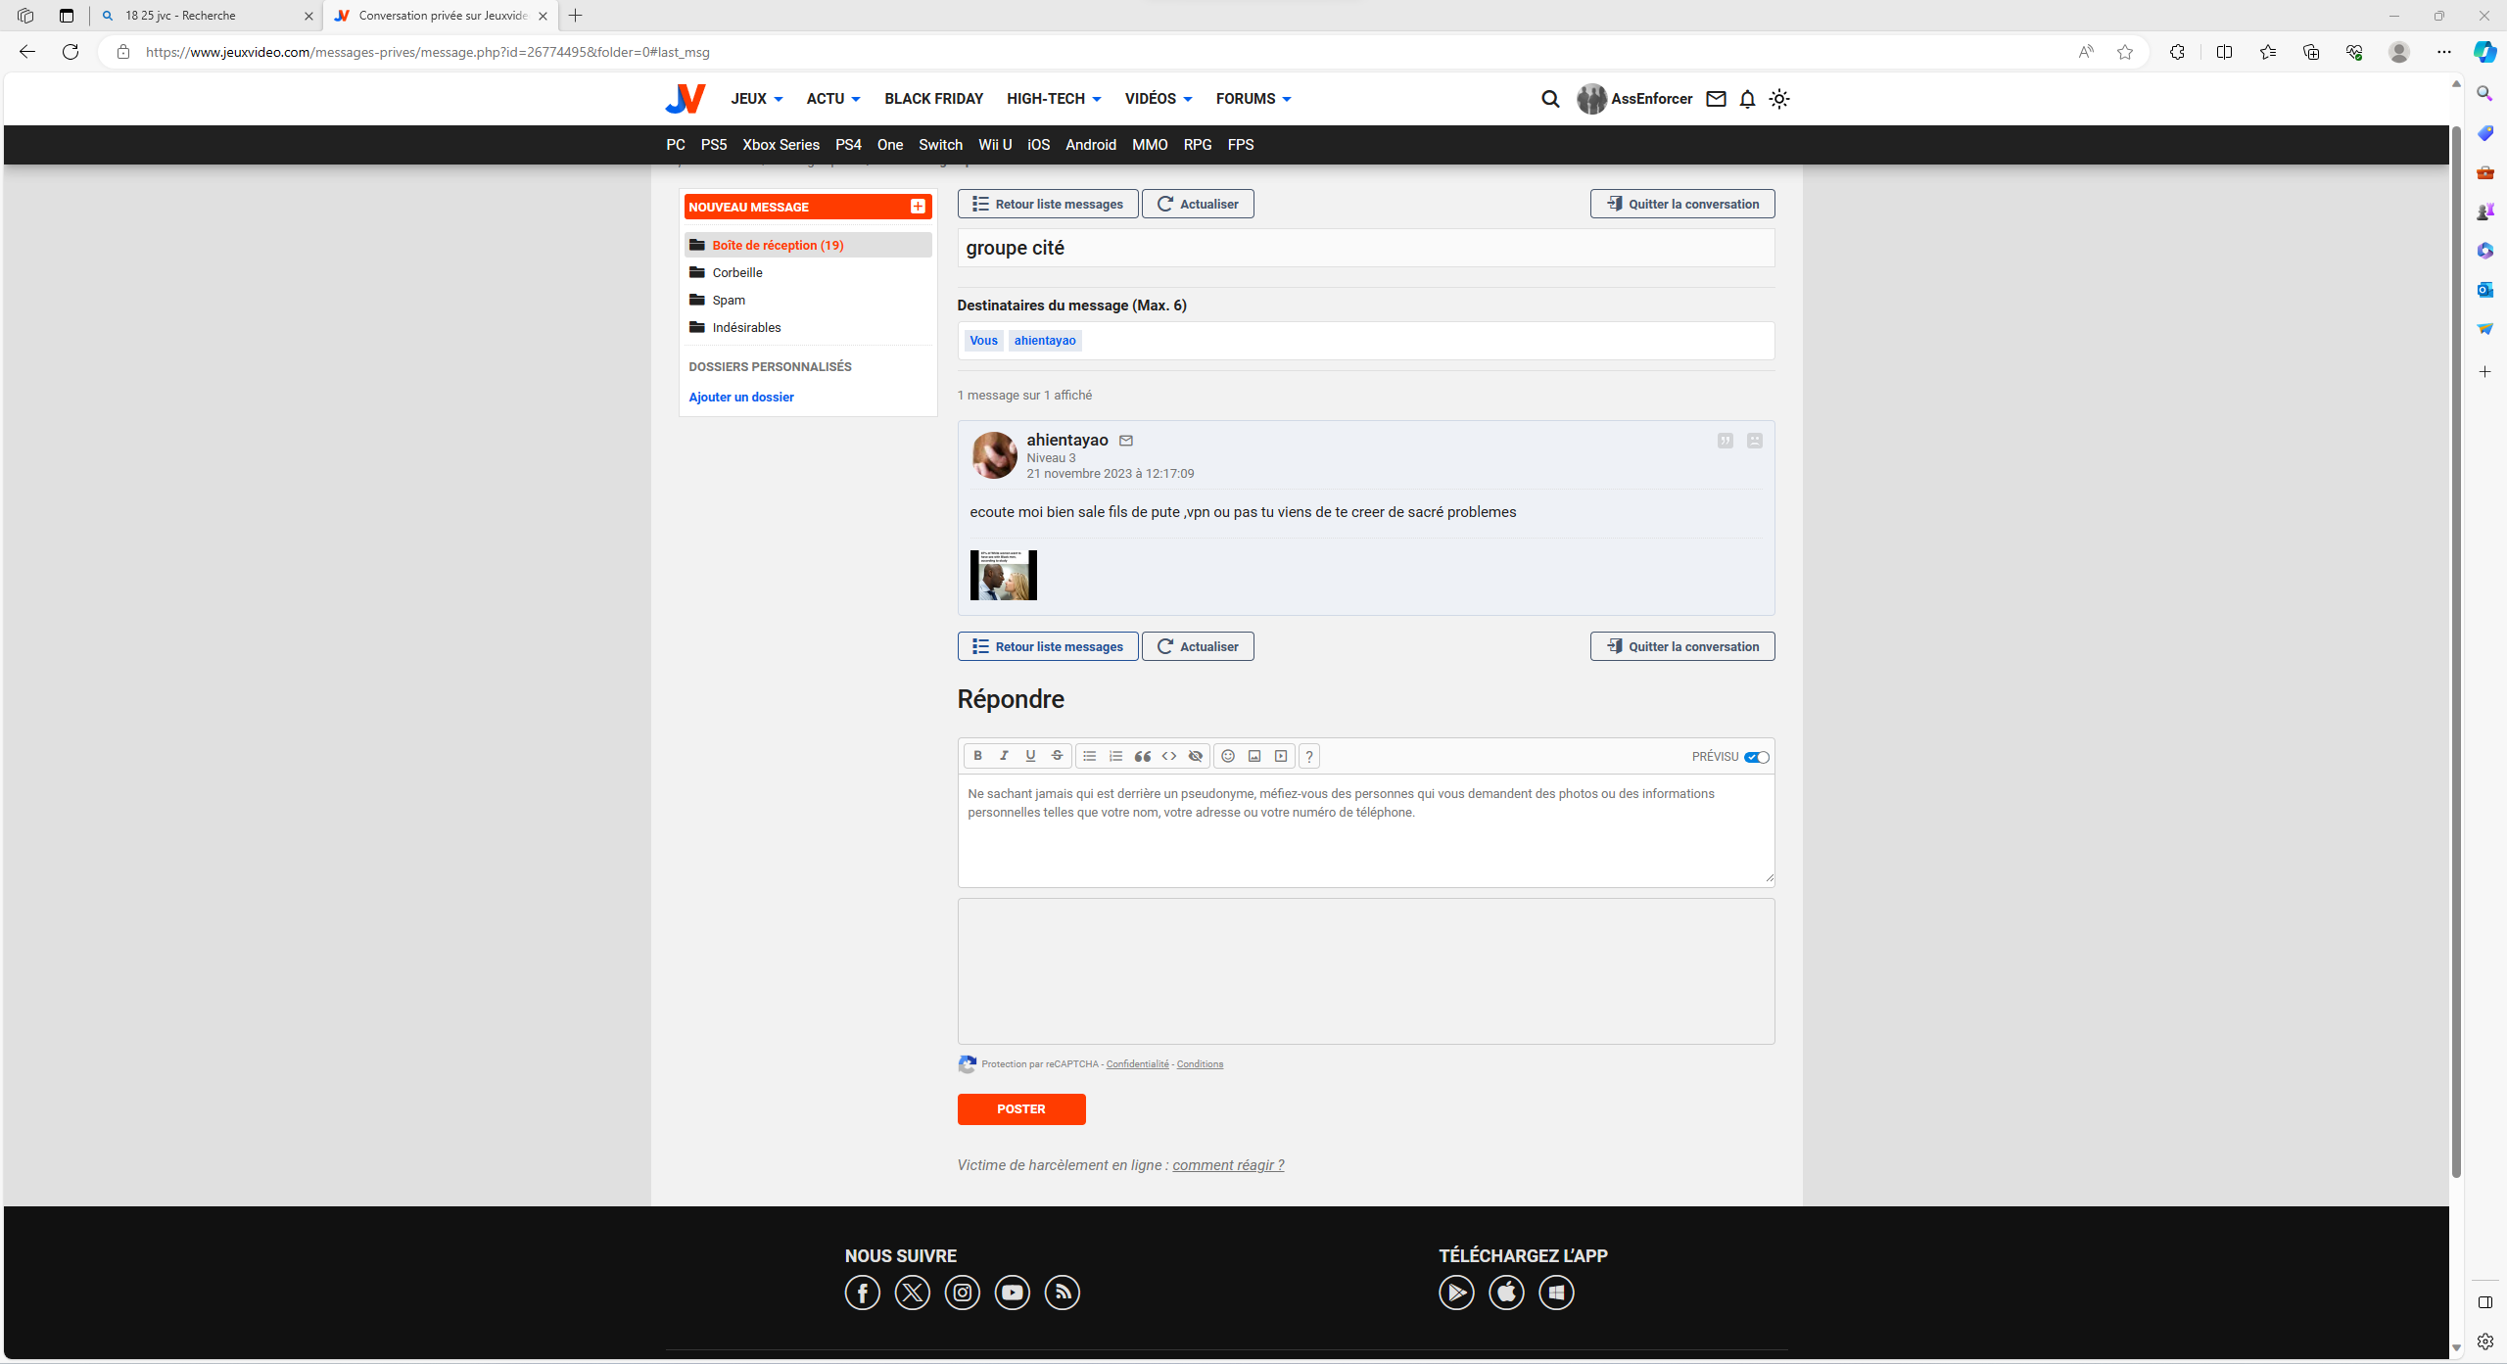This screenshot has width=2507, height=1364.
Task: Open Google Play app download icon
Action: tap(1456, 1293)
